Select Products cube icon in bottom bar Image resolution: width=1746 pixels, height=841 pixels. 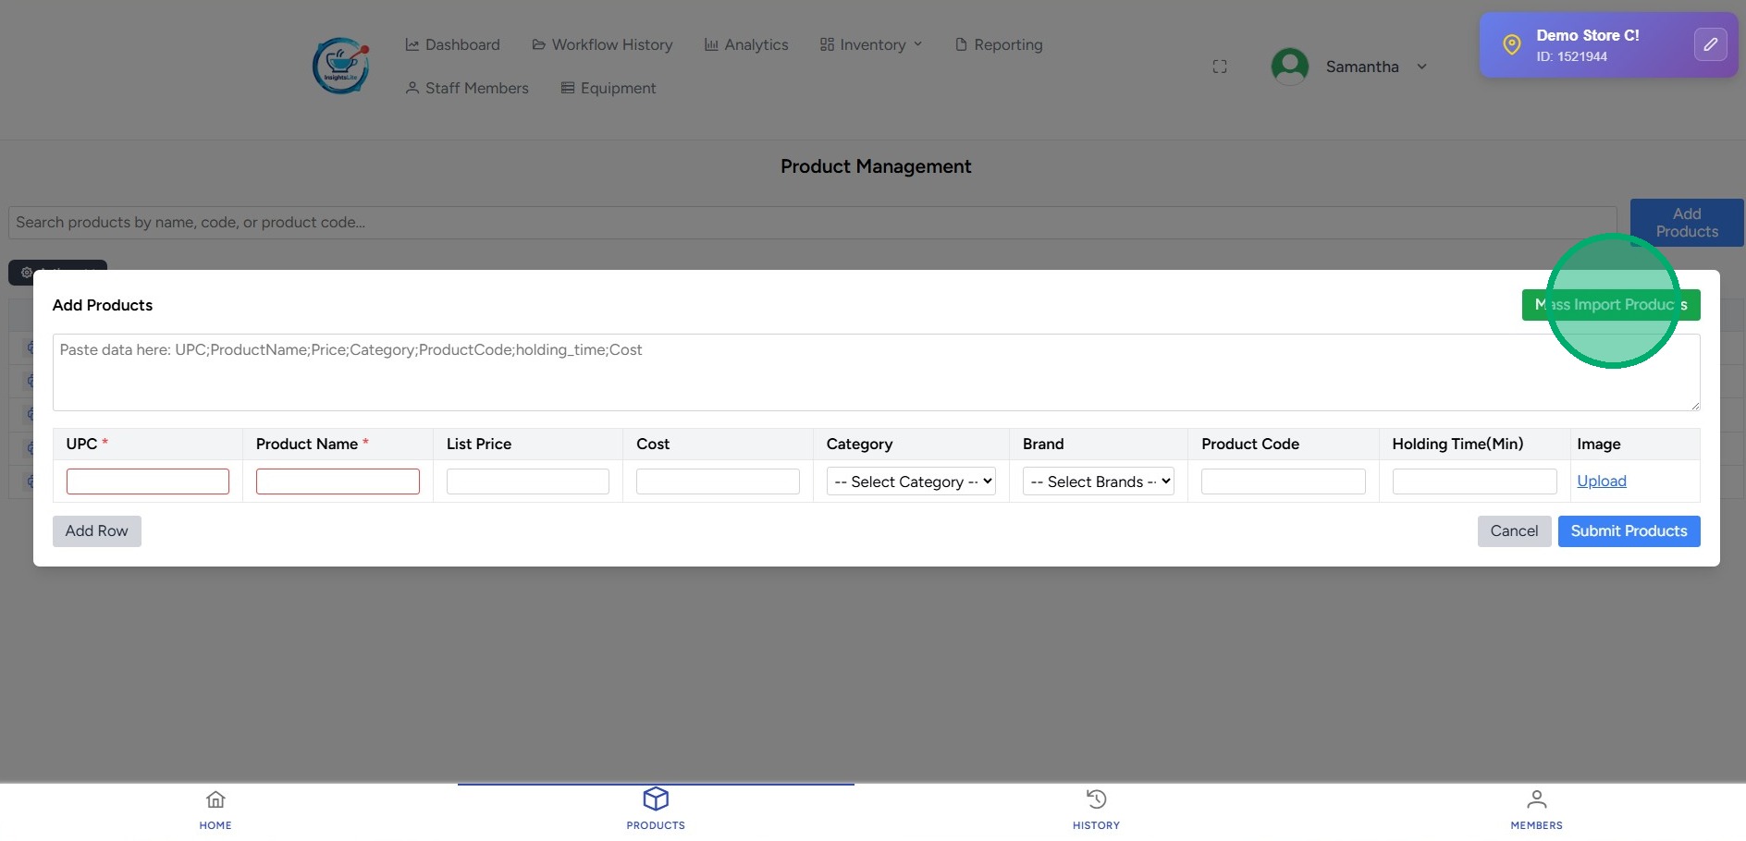[x=656, y=799]
